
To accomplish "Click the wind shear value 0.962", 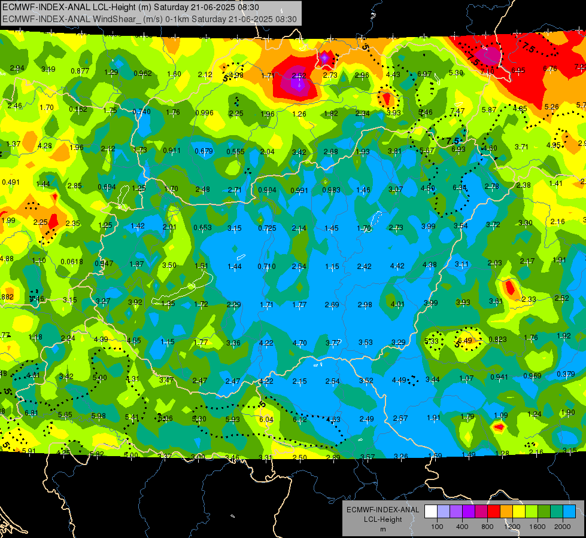I will [x=143, y=73].
